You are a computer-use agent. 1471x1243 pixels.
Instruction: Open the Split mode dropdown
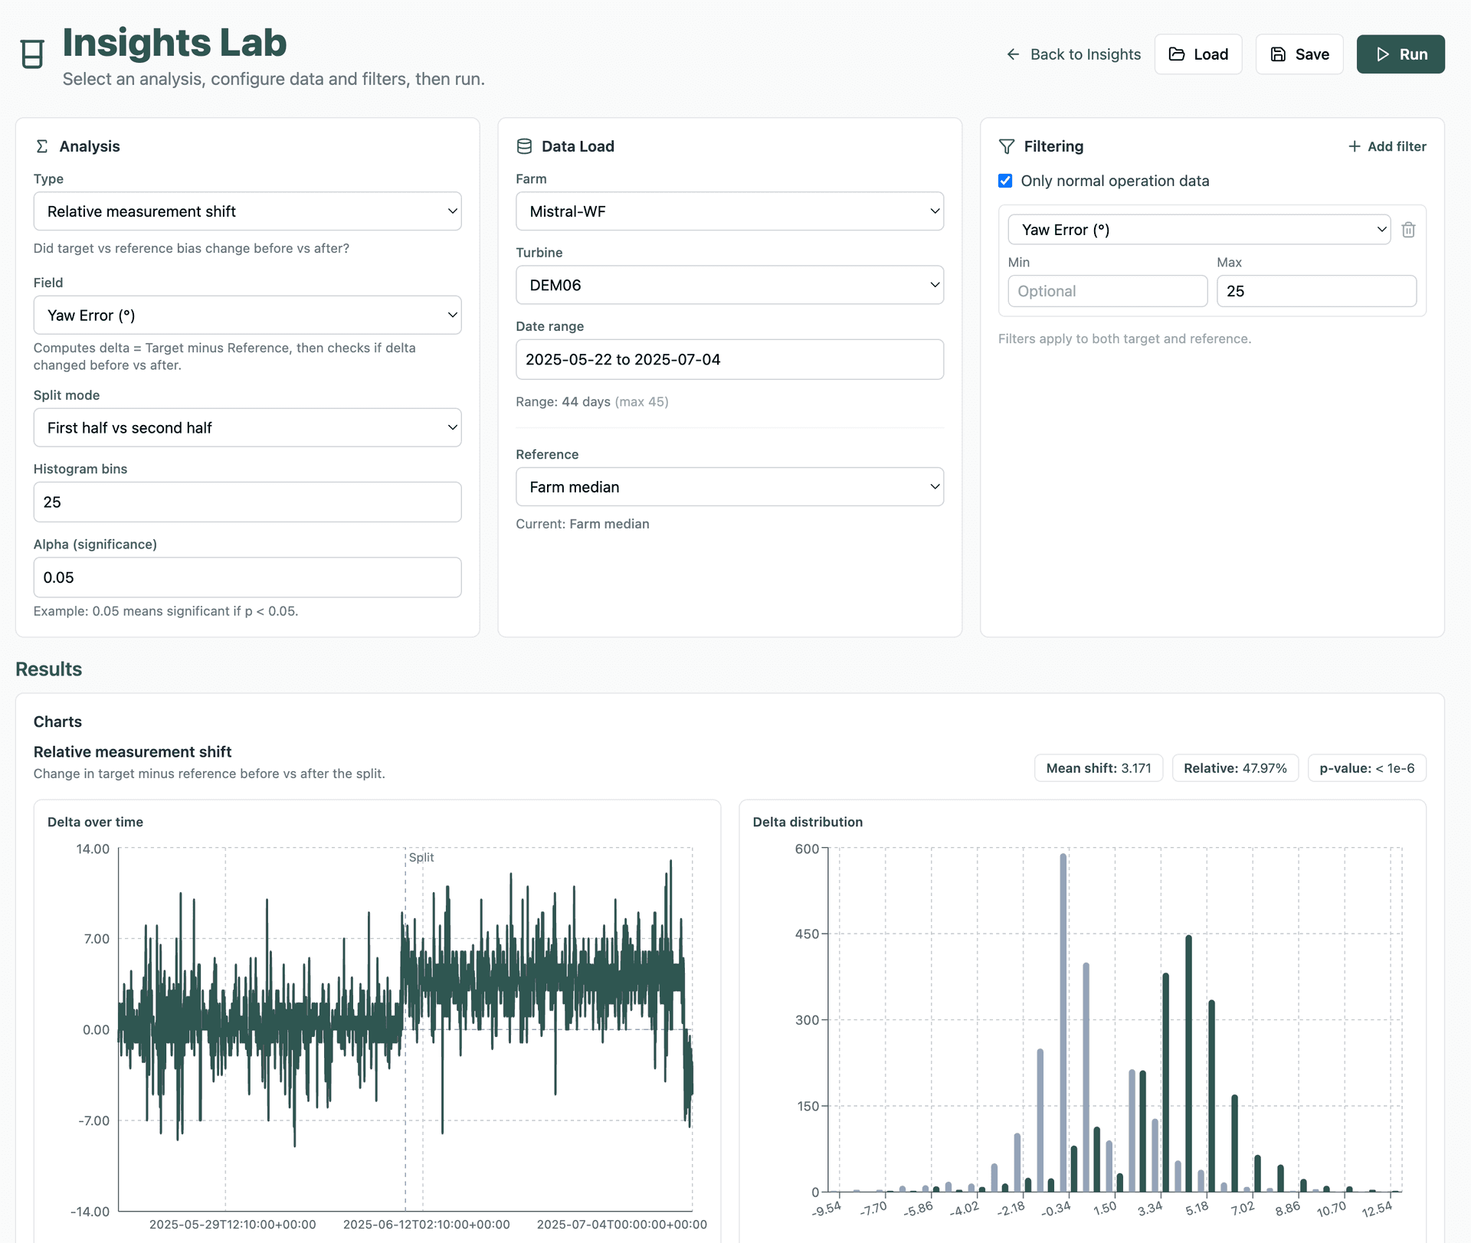pos(247,427)
